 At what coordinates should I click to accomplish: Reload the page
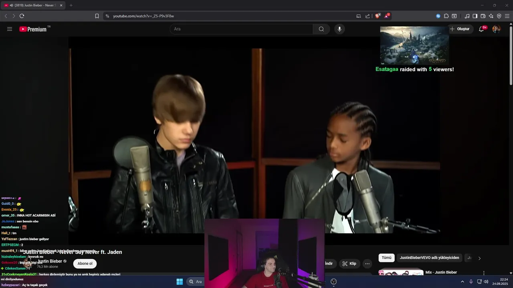22,16
